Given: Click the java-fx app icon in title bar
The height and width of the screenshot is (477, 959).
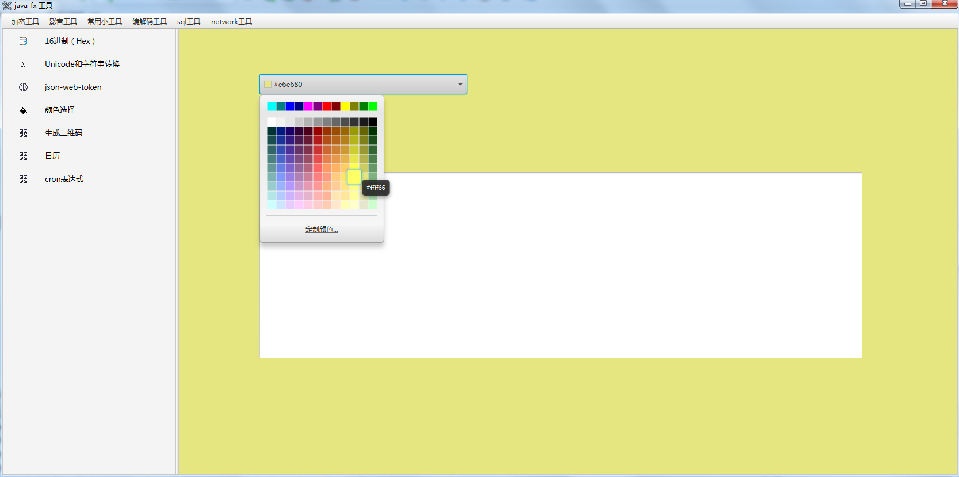Looking at the screenshot, I should click(7, 6).
